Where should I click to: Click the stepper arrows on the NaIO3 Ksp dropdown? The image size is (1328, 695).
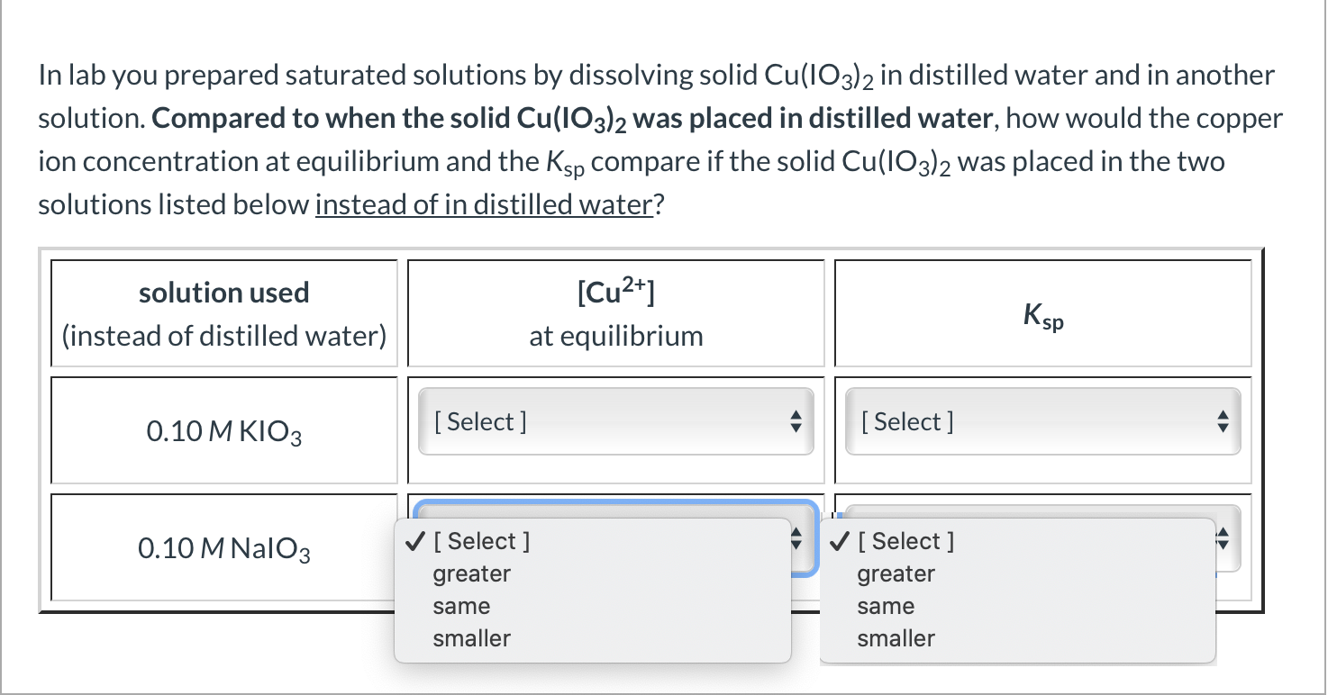click(x=1223, y=538)
